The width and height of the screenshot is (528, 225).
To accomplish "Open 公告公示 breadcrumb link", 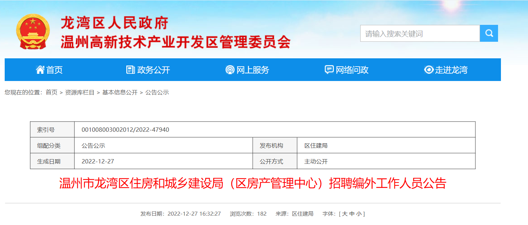I will point(157,93).
